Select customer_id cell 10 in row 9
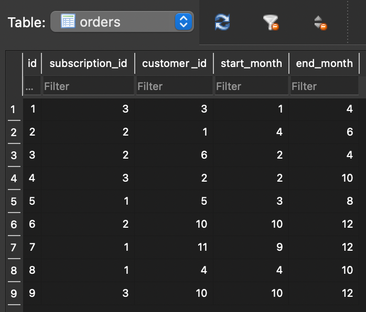Image resolution: width=366 pixels, height=312 pixels. (x=174, y=293)
